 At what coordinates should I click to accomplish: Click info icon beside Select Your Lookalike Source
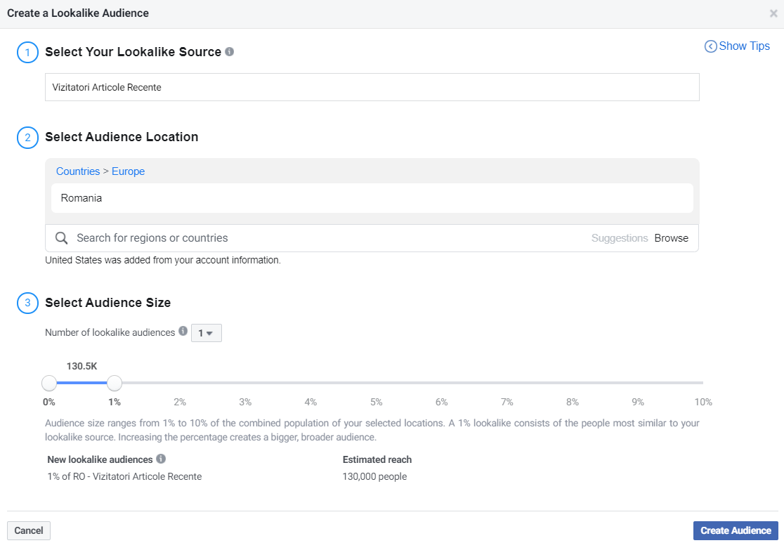coord(230,51)
